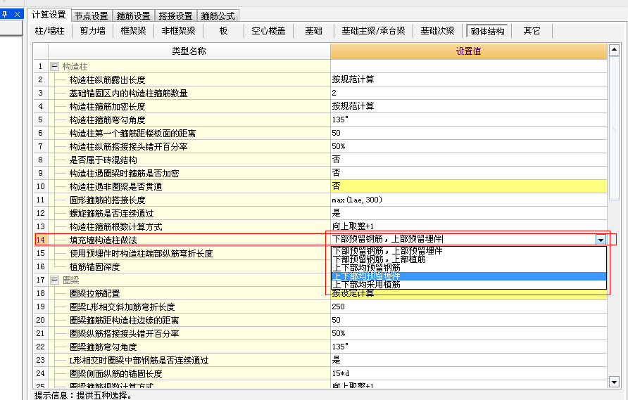628x400 pixels.
Task: Open the 节点设置 tab
Action: (92, 16)
